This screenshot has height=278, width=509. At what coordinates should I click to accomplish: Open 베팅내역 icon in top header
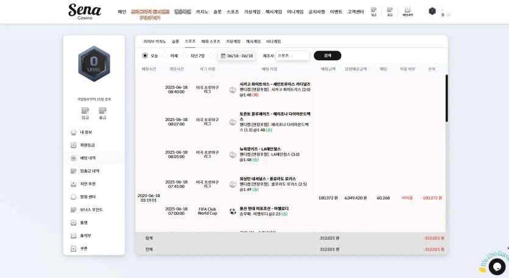[x=407, y=12]
